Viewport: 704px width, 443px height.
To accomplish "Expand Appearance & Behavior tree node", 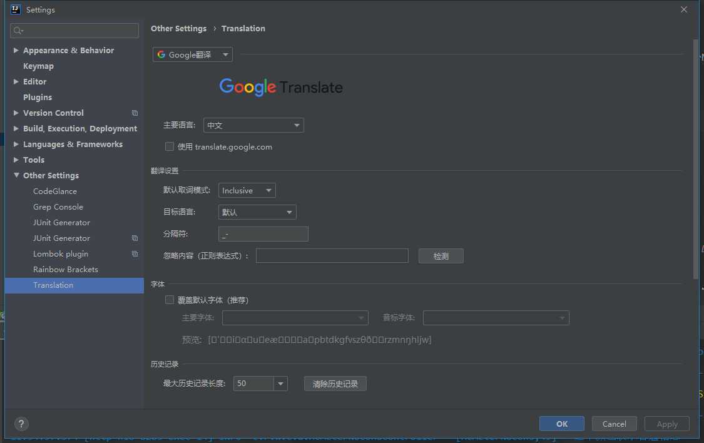I will coord(16,50).
